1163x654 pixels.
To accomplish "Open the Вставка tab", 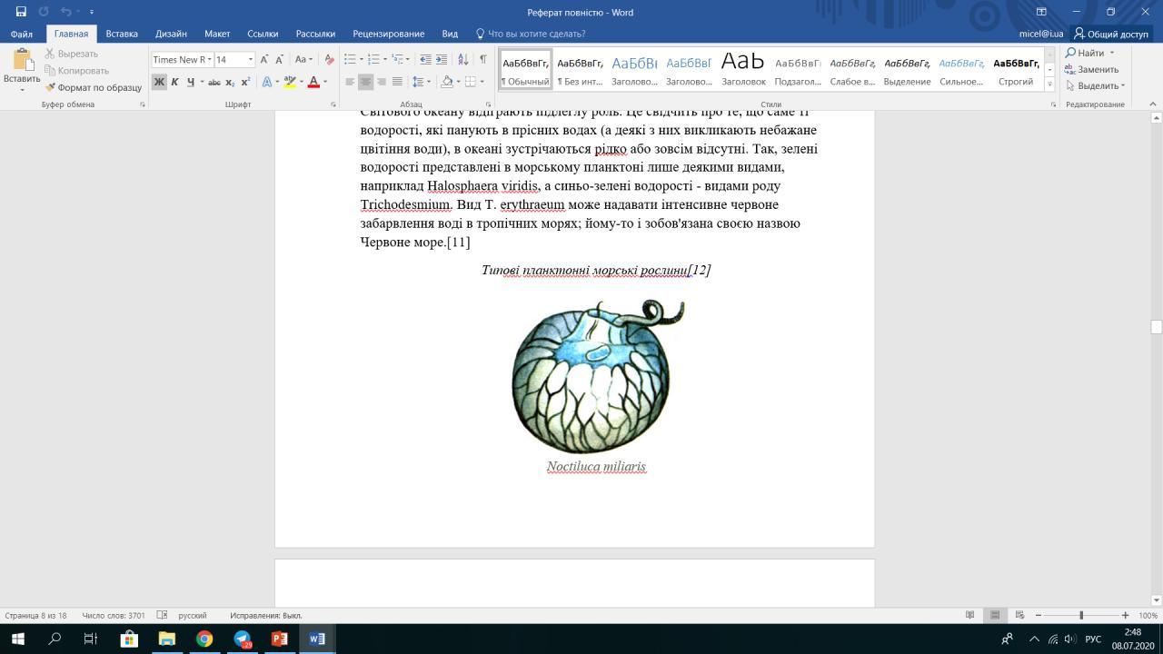I will tap(122, 34).
